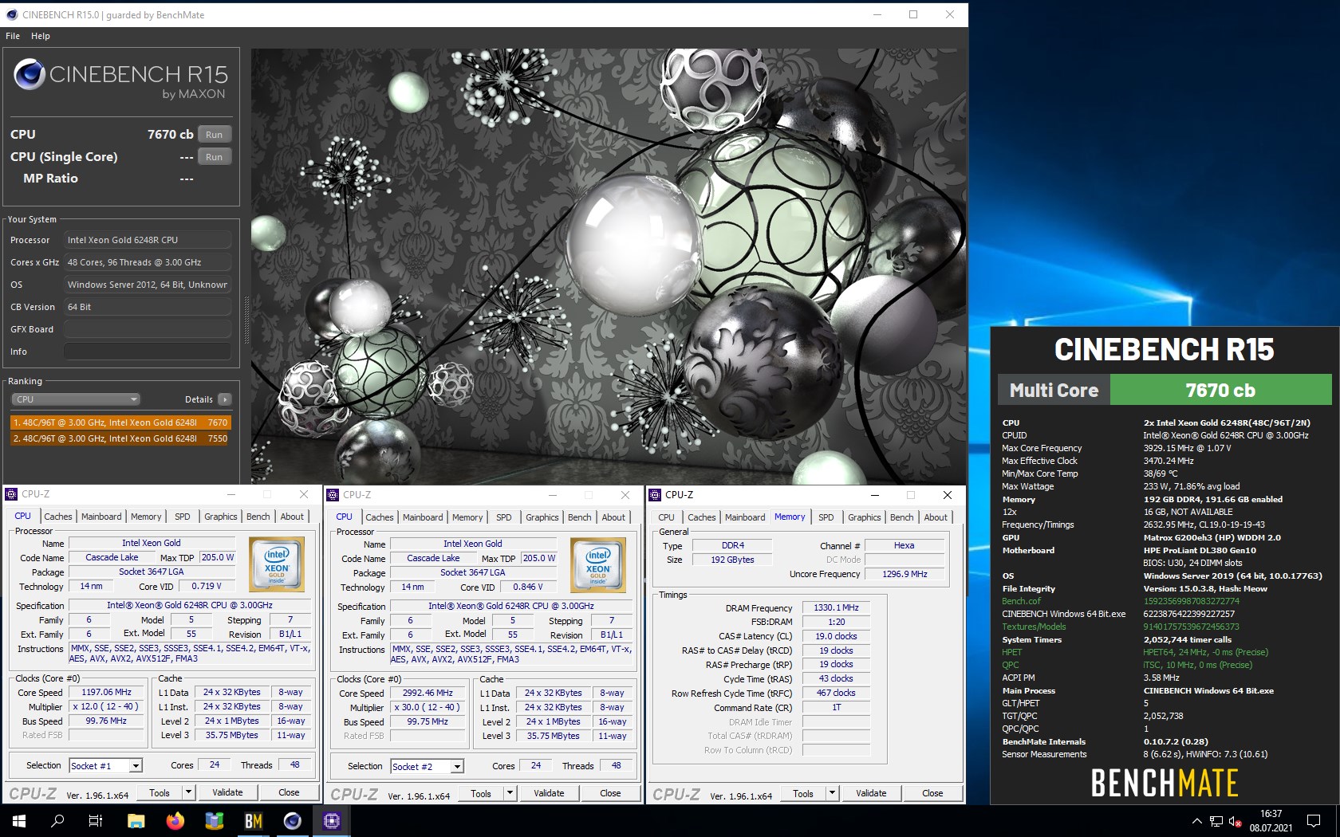Select ranking entry scoring 7550
The width and height of the screenshot is (1340, 837).
(x=120, y=438)
